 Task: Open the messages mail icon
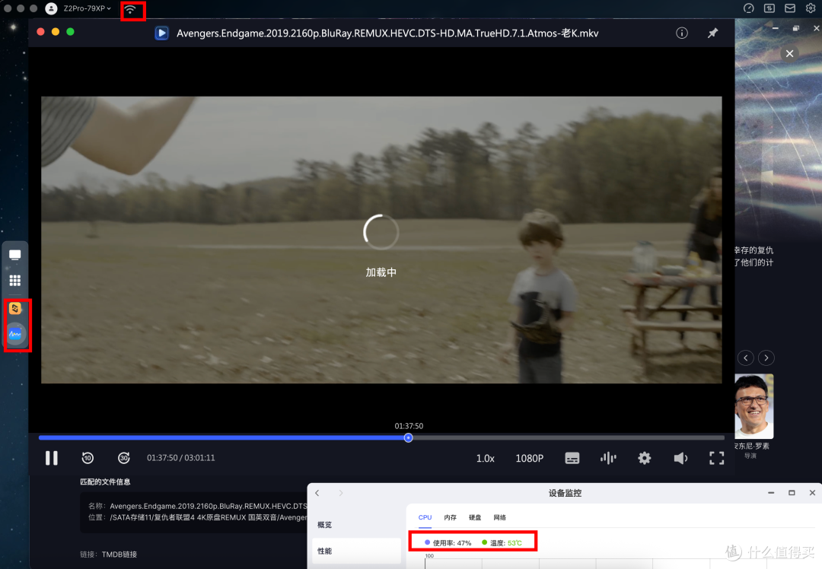789,8
